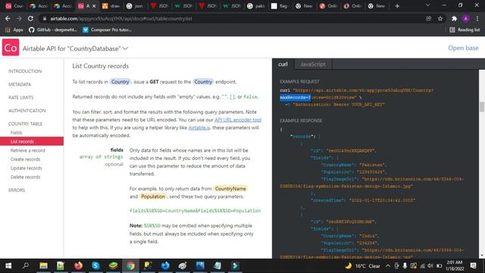Open the Apps bookmarks shortcut
Viewport: 485px width, 273px height.
click(x=14, y=30)
